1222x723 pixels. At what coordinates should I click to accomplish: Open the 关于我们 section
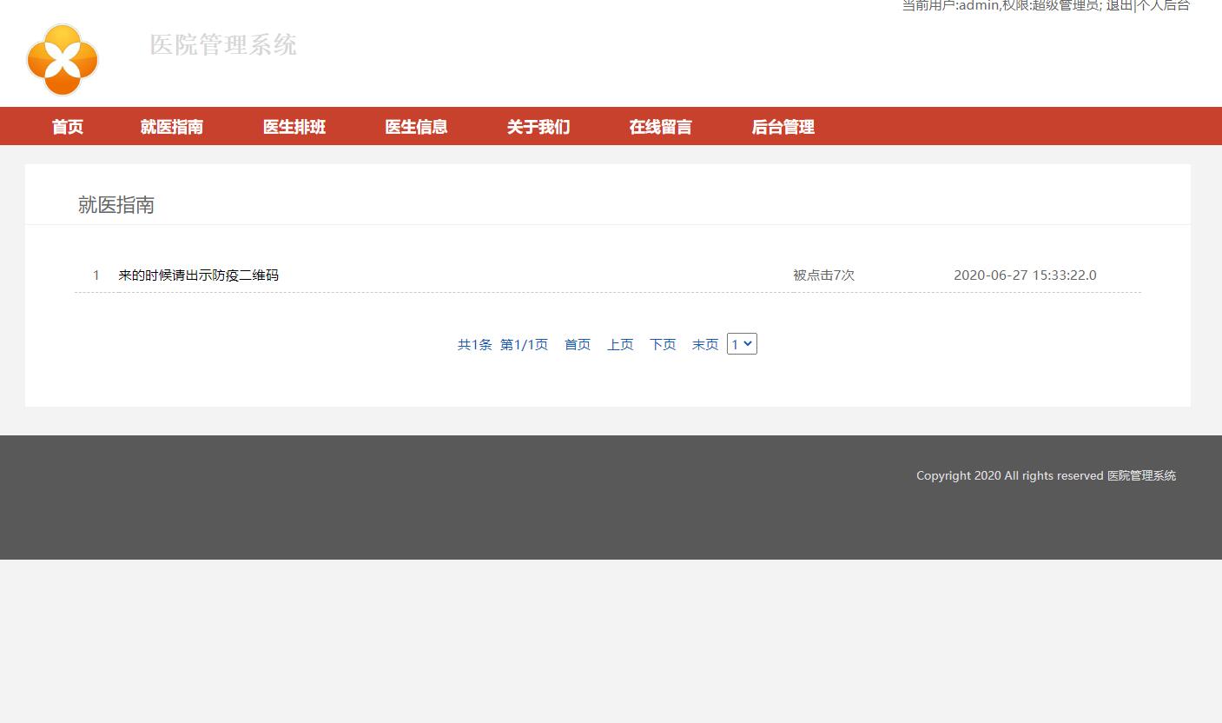pyautogui.click(x=538, y=126)
